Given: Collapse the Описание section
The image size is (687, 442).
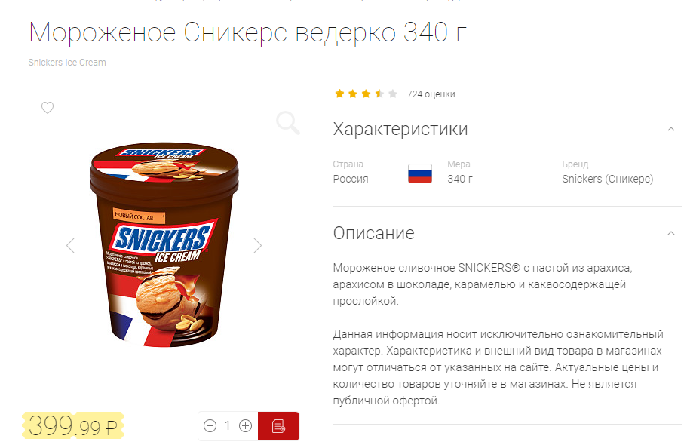Looking at the screenshot, I should pyautogui.click(x=671, y=233).
